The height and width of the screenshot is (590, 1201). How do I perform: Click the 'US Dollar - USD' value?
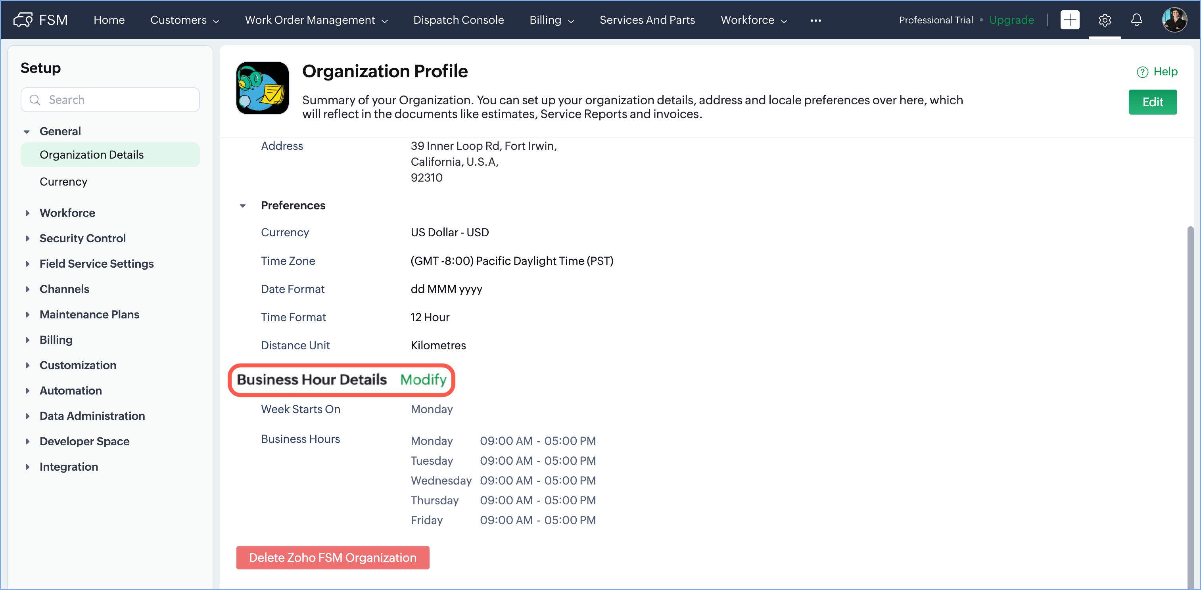click(x=449, y=232)
